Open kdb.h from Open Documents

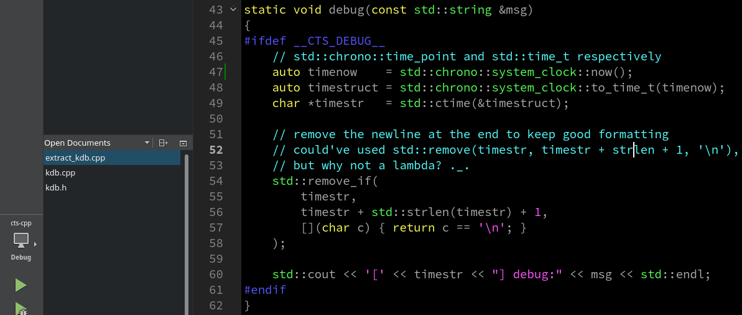pyautogui.click(x=56, y=187)
